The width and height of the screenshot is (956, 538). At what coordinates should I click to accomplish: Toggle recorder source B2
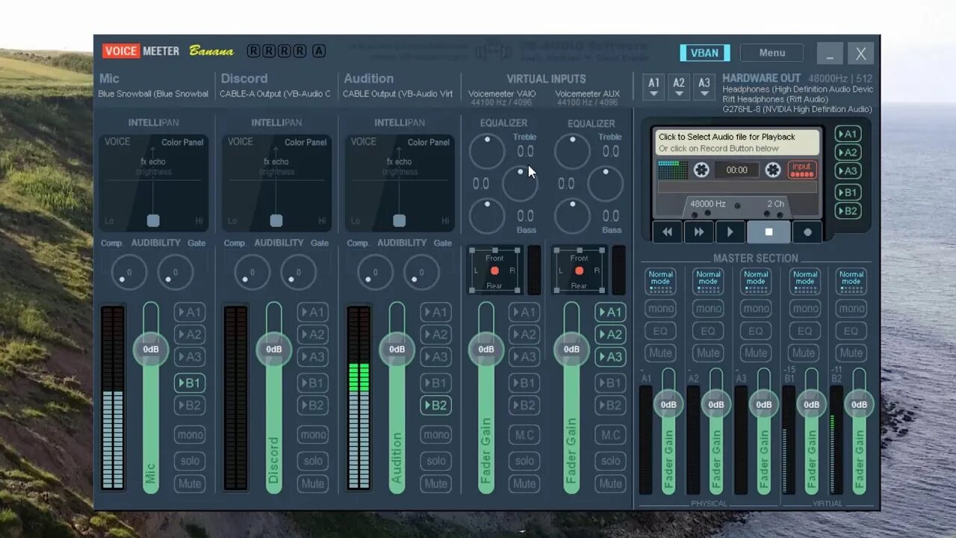[848, 211]
